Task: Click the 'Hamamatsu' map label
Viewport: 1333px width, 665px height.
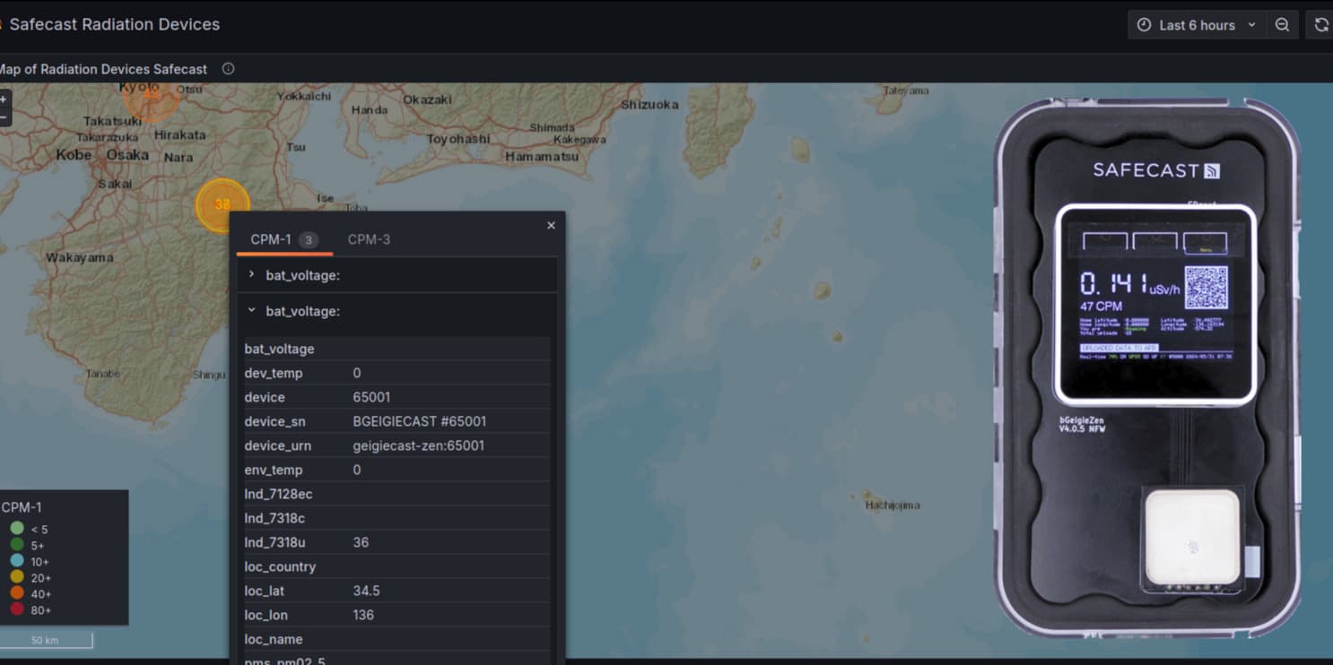Action: point(542,156)
